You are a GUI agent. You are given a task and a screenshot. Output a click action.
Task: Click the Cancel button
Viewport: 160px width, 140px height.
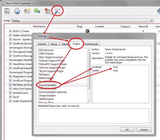pyautogui.click(x=144, y=130)
